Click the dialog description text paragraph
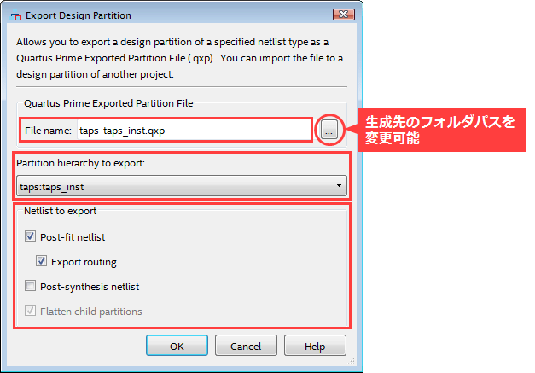 (171, 60)
